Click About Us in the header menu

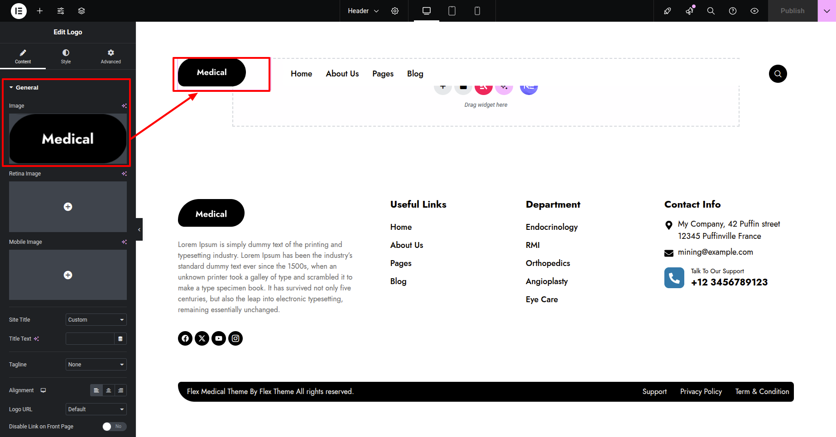[342, 74]
